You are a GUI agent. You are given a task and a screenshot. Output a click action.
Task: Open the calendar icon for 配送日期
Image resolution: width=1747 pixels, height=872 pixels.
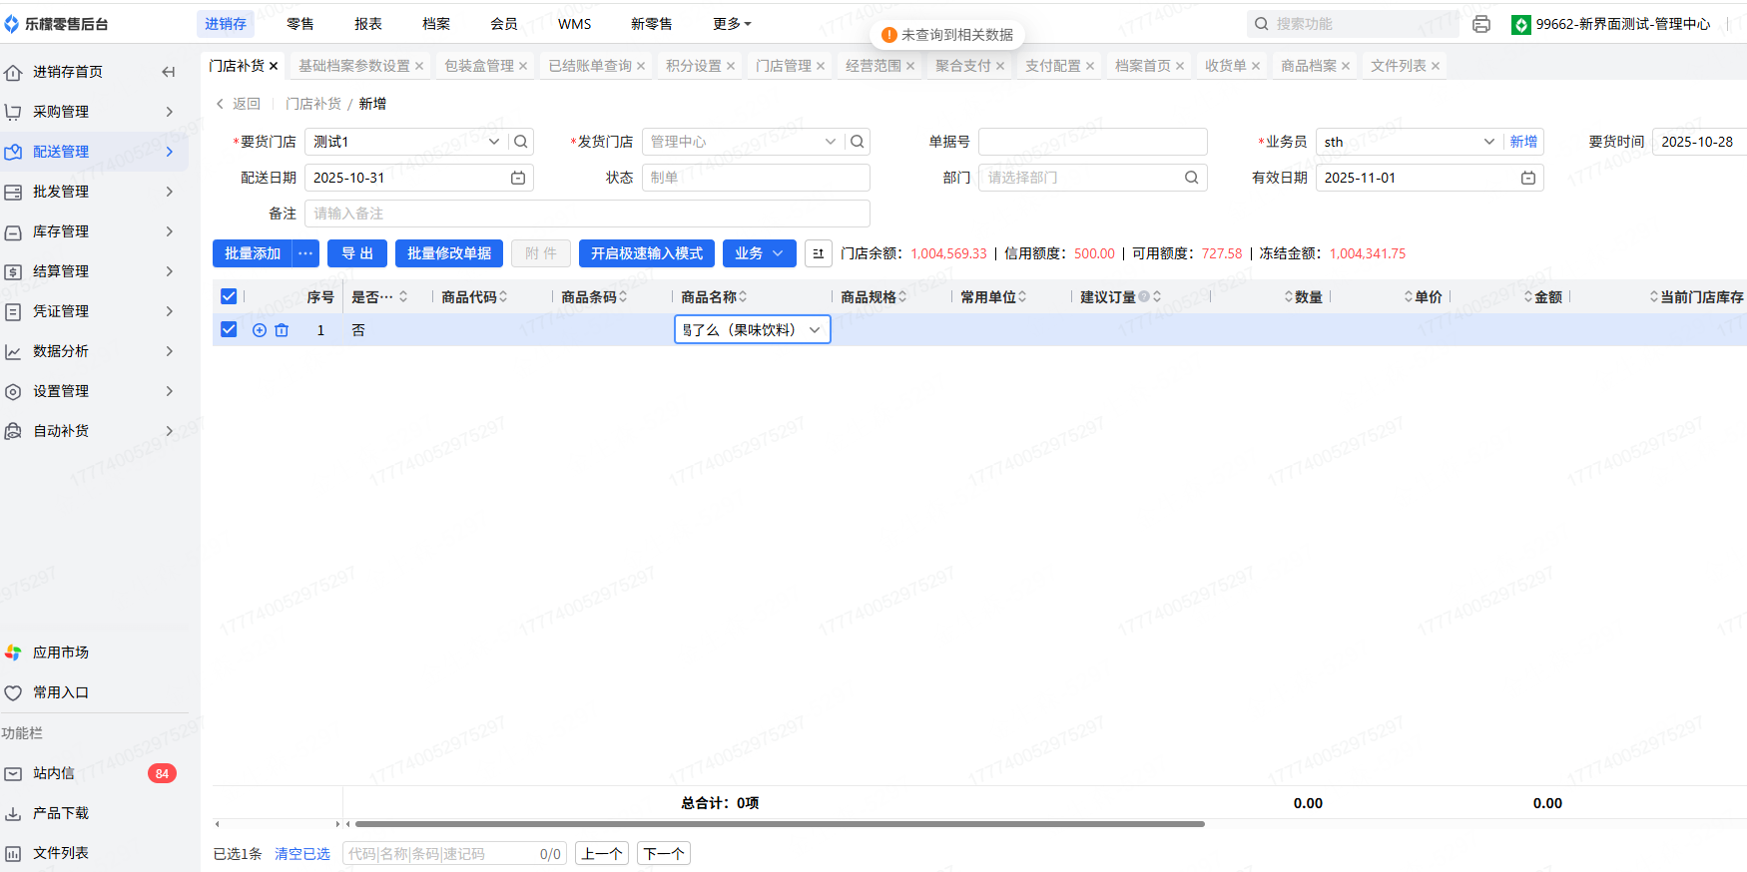coord(518,178)
